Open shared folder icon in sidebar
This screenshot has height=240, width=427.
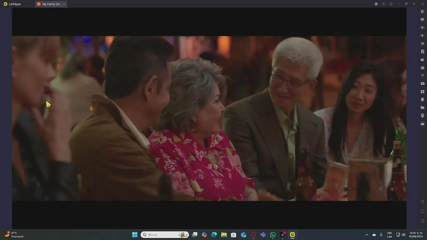[x=422, y=108]
